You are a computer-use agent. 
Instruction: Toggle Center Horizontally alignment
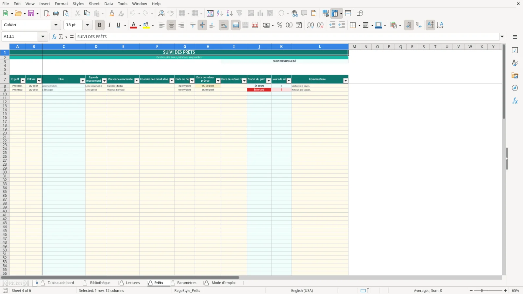point(171,25)
